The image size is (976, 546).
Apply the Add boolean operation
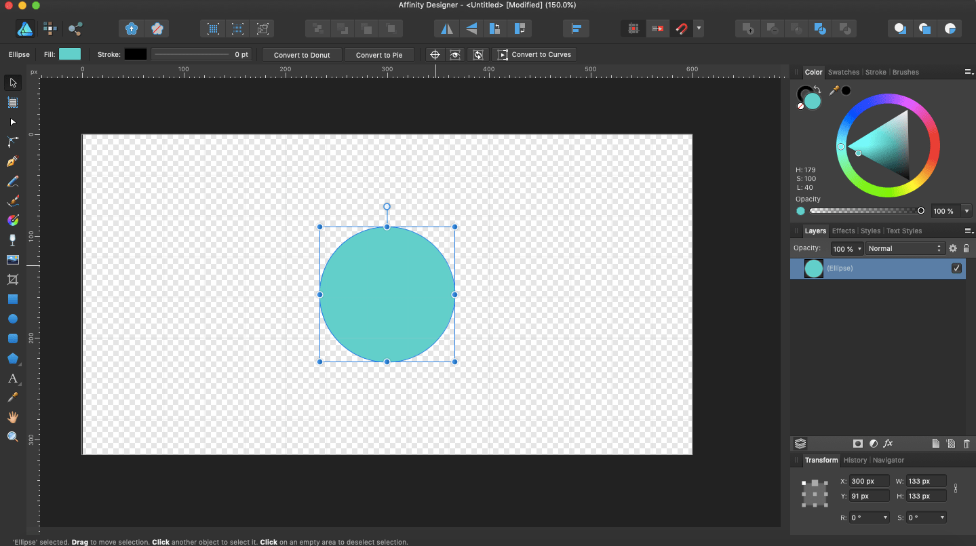point(747,28)
